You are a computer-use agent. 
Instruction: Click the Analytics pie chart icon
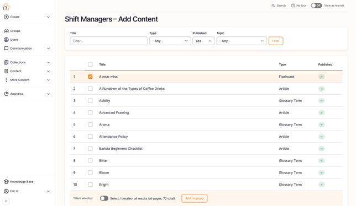pos(6,94)
